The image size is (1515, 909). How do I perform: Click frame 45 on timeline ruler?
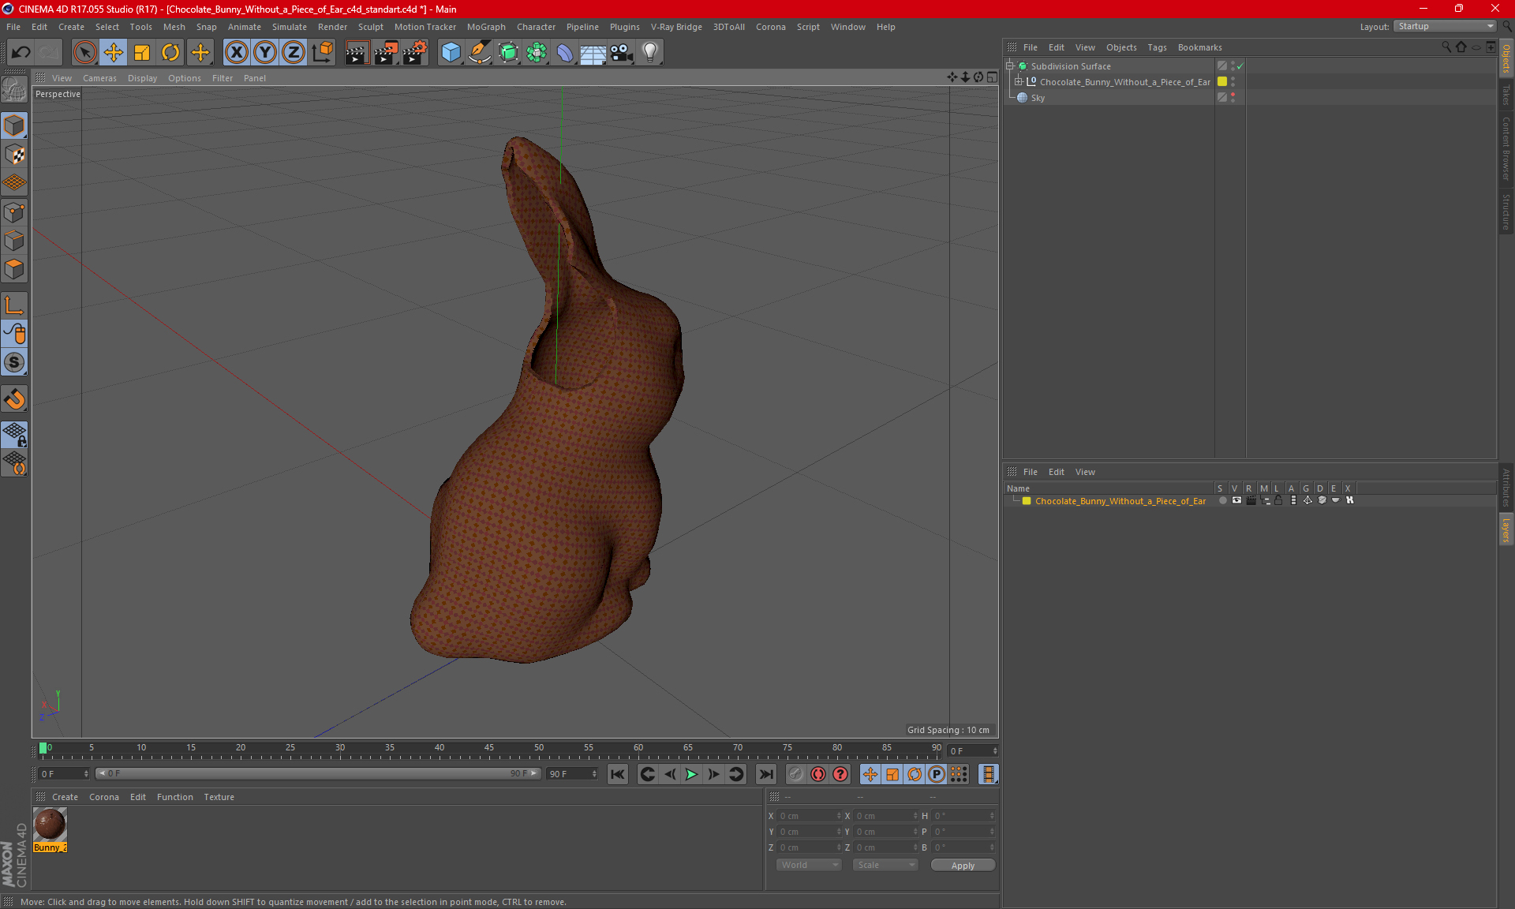coord(489,748)
